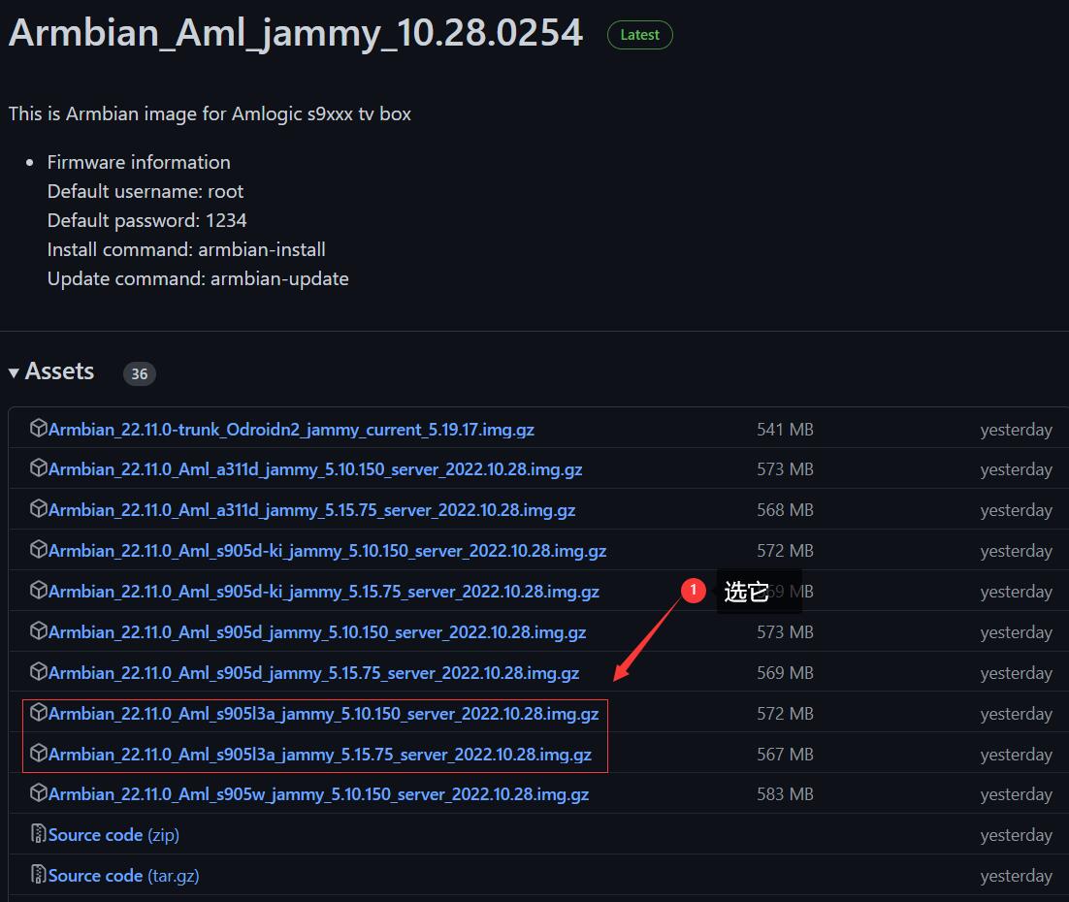
Task: Click the green Latest badge
Action: [x=639, y=35]
